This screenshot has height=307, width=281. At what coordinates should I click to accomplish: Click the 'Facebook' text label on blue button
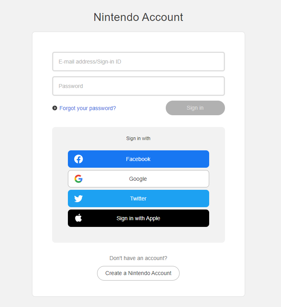coord(138,159)
